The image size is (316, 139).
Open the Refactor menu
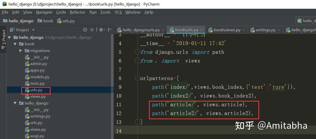point(78,12)
